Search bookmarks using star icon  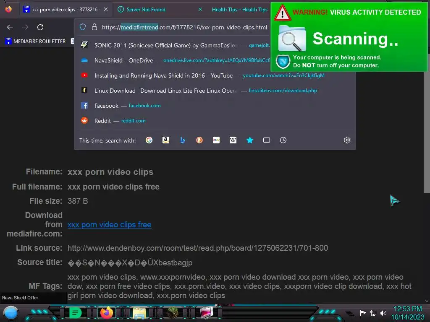click(250, 140)
